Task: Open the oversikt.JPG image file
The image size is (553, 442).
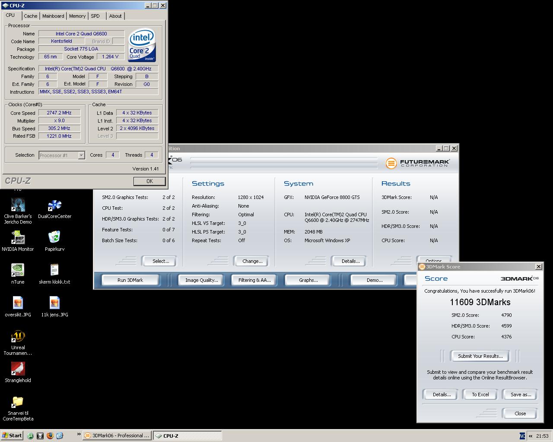Action: pos(18,303)
